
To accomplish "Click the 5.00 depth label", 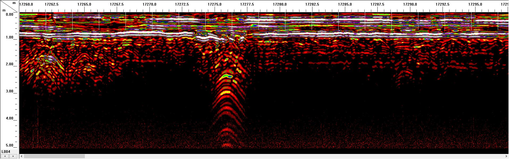I will click(10, 145).
